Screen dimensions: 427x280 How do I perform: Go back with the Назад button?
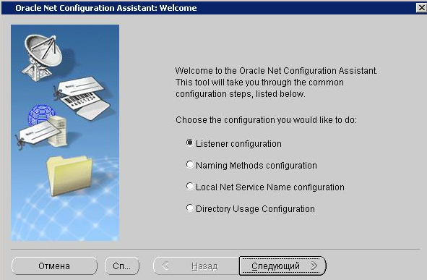coord(196,266)
